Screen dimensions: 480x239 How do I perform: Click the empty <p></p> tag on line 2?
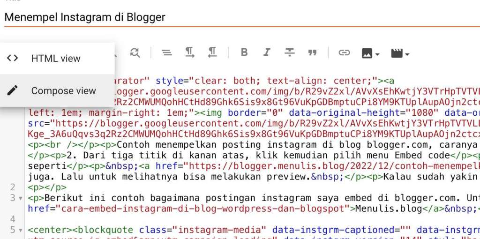47,187
